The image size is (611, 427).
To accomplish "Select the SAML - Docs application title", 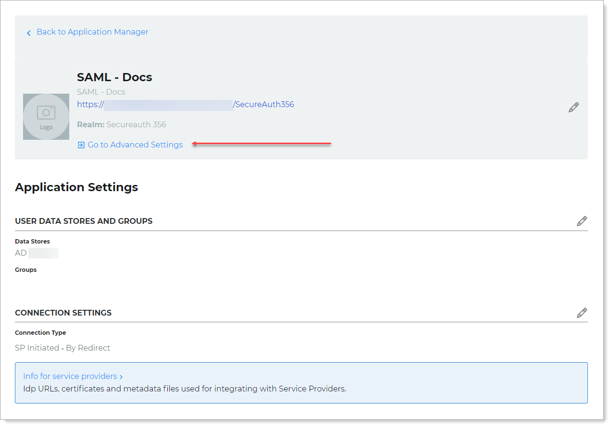I will 114,77.
